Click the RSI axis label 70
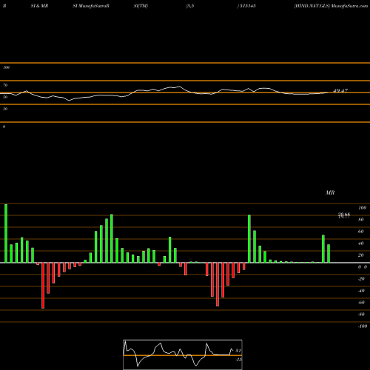Viewport: 370px width, 370px height. click(5, 85)
